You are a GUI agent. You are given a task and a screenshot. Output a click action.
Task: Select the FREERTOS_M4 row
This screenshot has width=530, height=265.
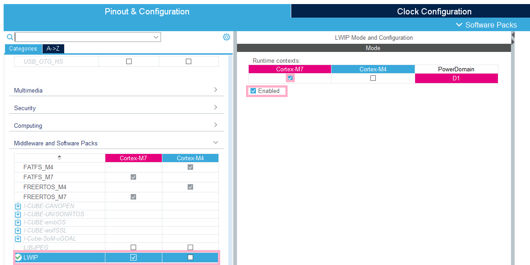click(116, 187)
